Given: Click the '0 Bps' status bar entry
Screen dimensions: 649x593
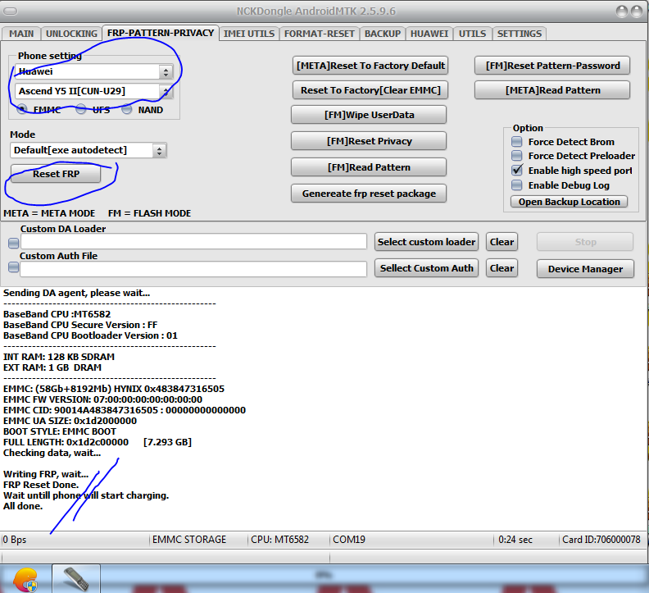Looking at the screenshot, I should (15, 540).
